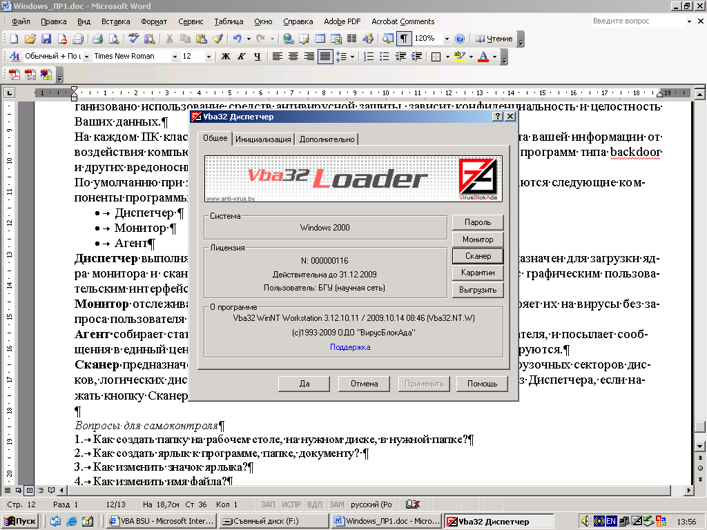
Task: Click the Undo arrow icon
Action: click(x=238, y=39)
